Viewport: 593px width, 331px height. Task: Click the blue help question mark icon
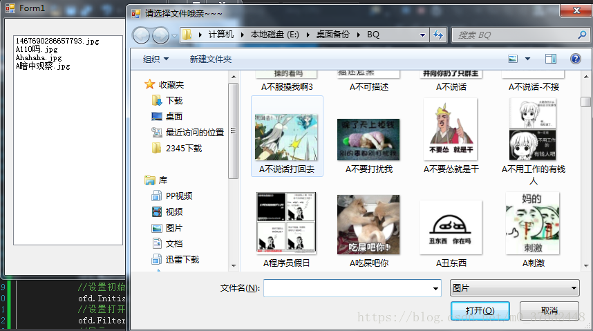point(575,59)
